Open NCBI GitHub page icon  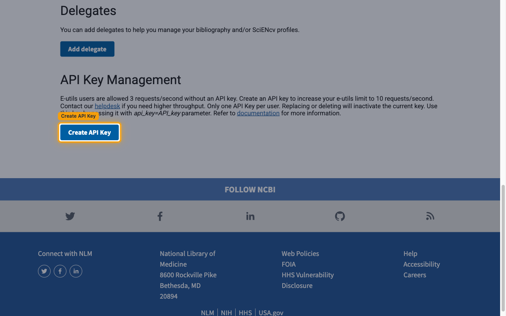click(340, 216)
